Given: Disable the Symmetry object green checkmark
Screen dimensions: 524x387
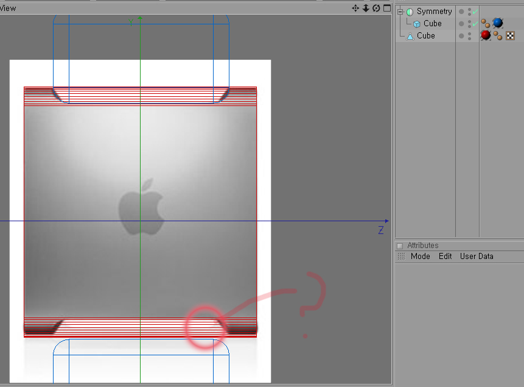Looking at the screenshot, I should [475, 12].
